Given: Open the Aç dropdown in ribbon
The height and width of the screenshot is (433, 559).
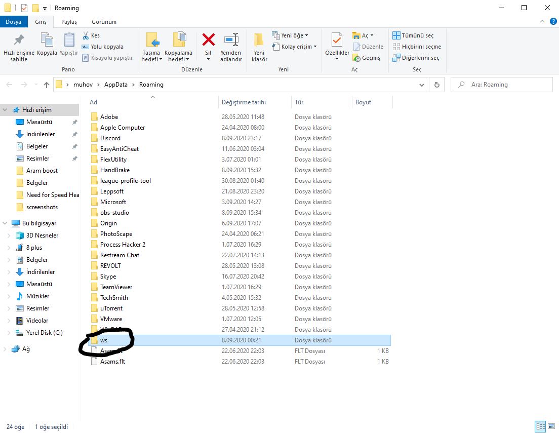Looking at the screenshot, I should 363,35.
